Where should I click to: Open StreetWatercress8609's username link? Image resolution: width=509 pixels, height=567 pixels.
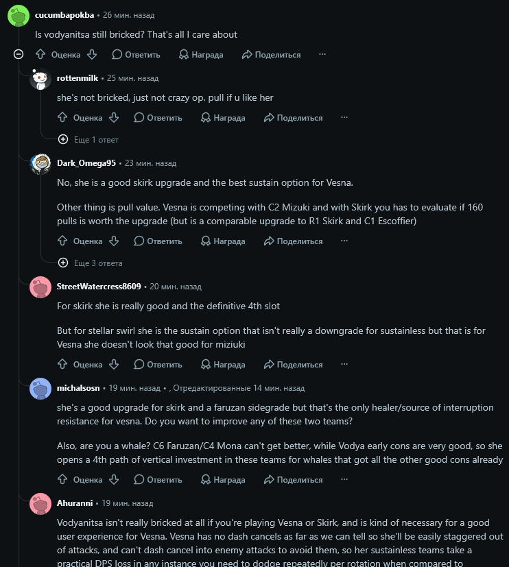click(x=99, y=287)
